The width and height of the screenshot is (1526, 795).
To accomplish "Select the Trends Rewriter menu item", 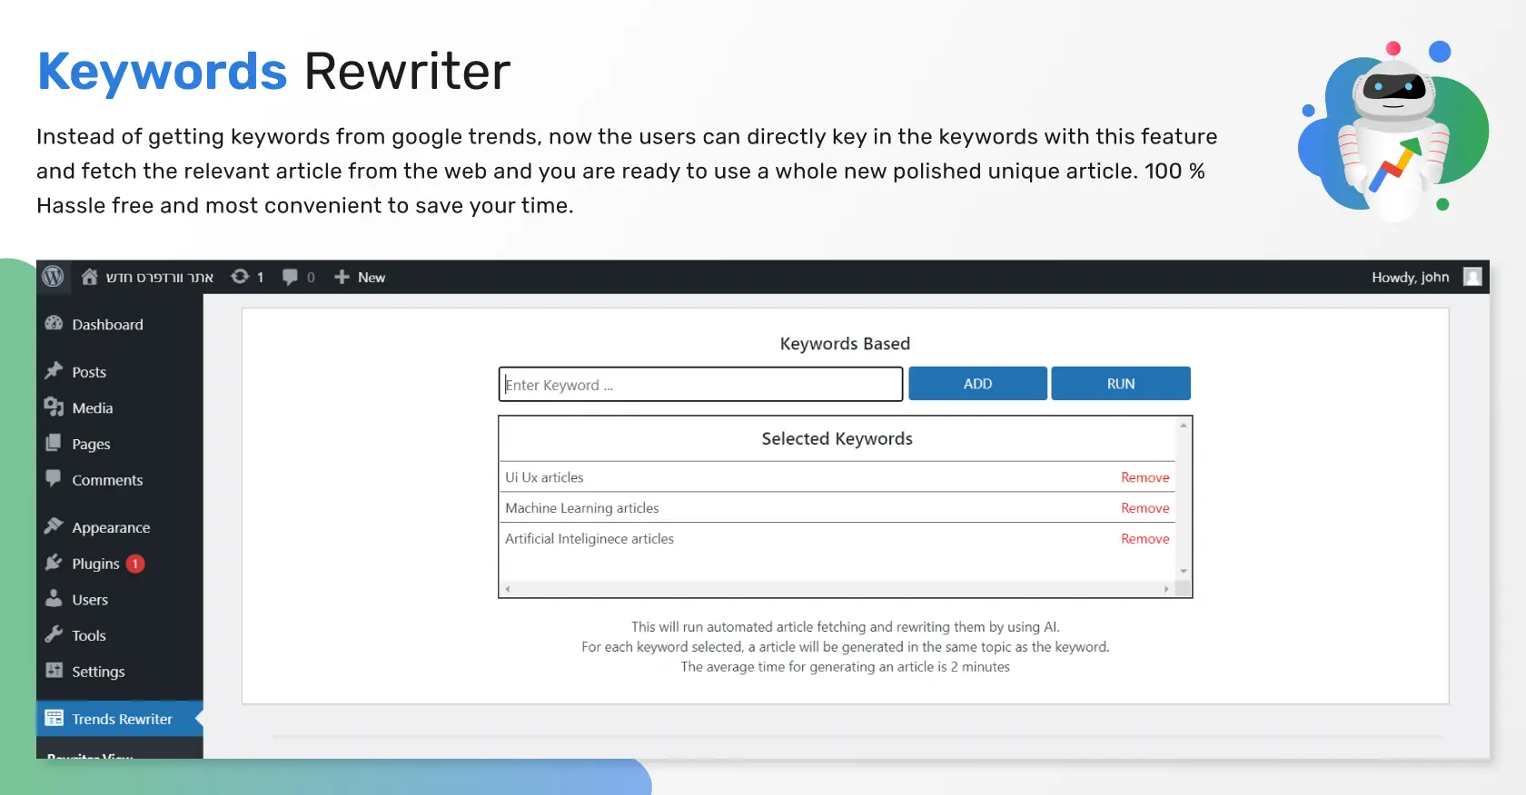I will pyautogui.click(x=120, y=719).
